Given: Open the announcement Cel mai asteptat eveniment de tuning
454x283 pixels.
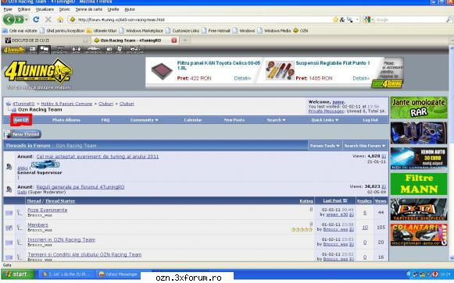Looking at the screenshot, I should (x=98, y=157).
